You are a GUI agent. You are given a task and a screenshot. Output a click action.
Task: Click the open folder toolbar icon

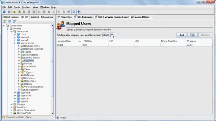coord(14,12)
